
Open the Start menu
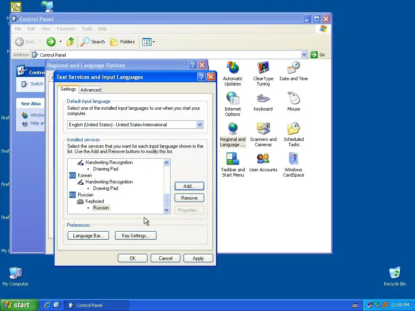19,305
